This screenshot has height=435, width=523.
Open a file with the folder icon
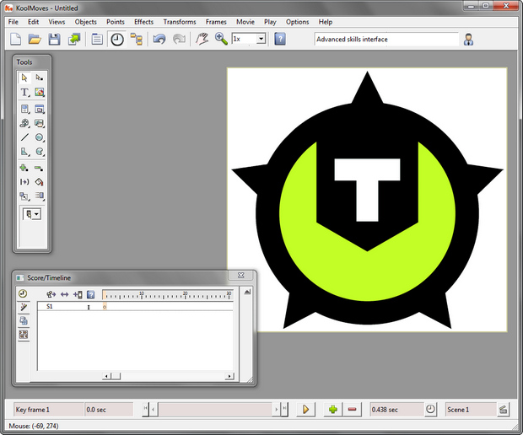pyautogui.click(x=35, y=39)
